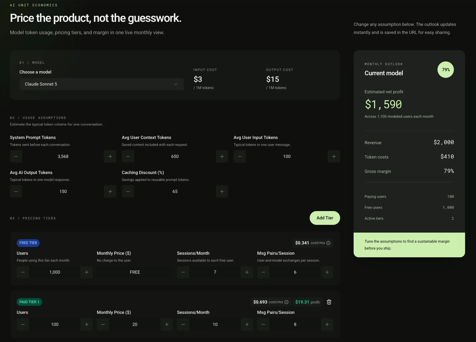Decrease System Prompt Tokens with minus
Screen dimensions: 476x342
pyautogui.click(x=16, y=156)
